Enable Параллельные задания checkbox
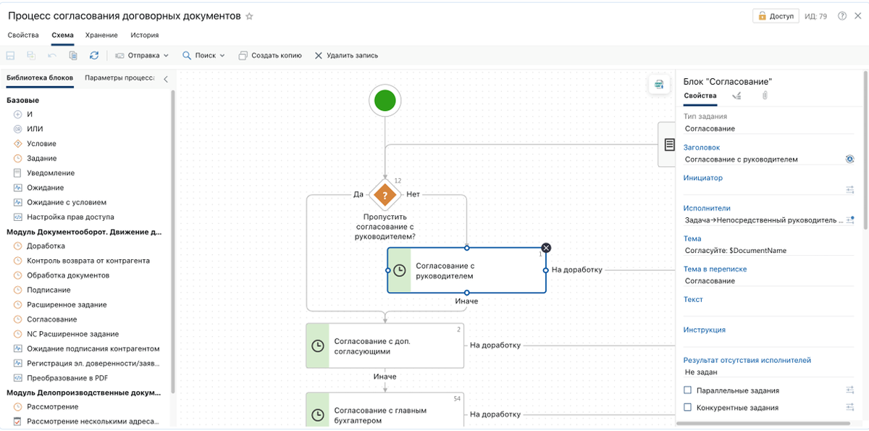 (688, 390)
